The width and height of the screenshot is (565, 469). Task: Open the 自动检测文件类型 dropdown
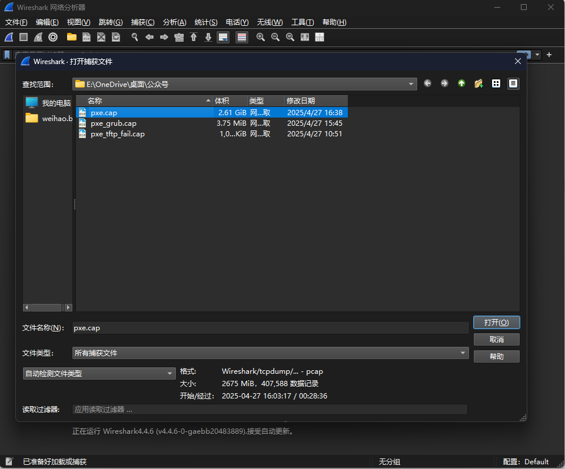pyautogui.click(x=170, y=373)
